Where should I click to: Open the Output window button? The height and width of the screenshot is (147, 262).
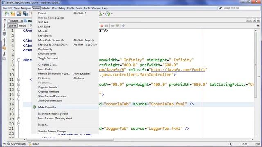pyautogui.click(x=34, y=144)
